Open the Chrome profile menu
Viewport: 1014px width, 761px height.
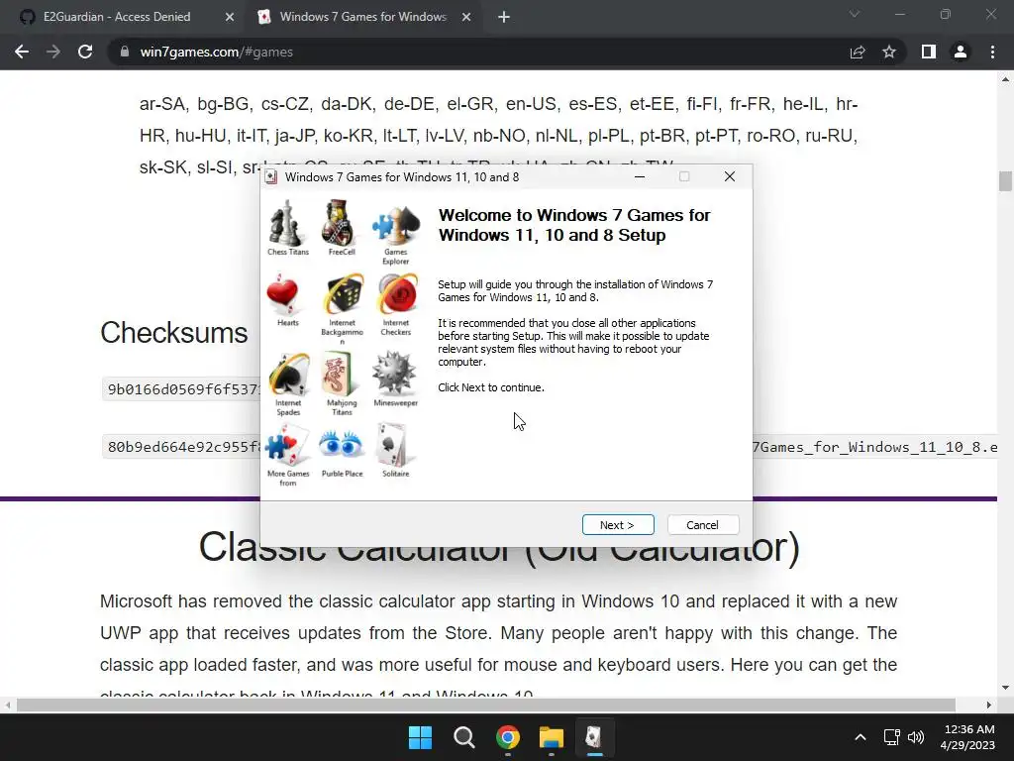click(961, 52)
